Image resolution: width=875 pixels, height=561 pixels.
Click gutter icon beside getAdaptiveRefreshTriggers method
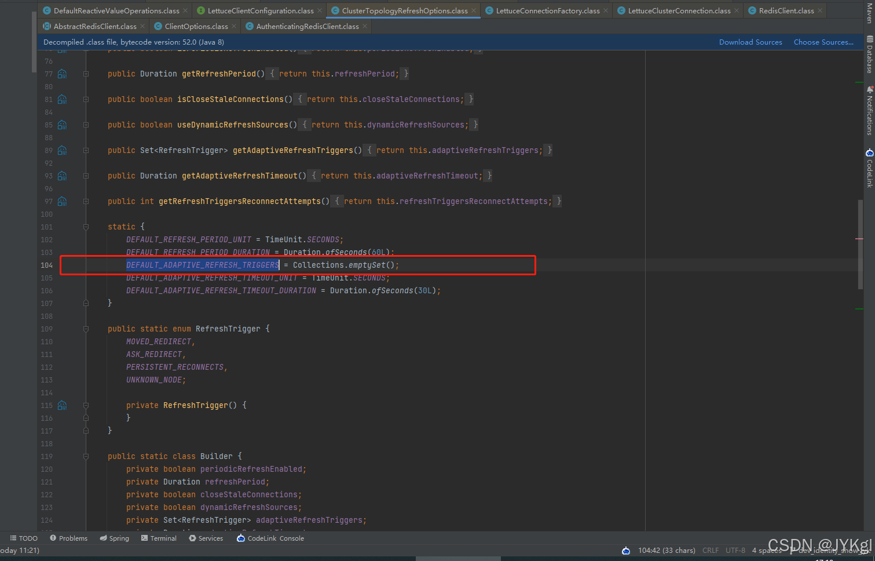(62, 150)
